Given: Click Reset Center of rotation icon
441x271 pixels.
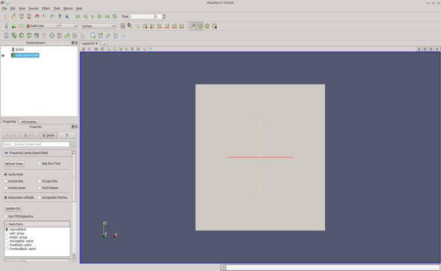Looking at the screenshot, I should pos(207,26).
